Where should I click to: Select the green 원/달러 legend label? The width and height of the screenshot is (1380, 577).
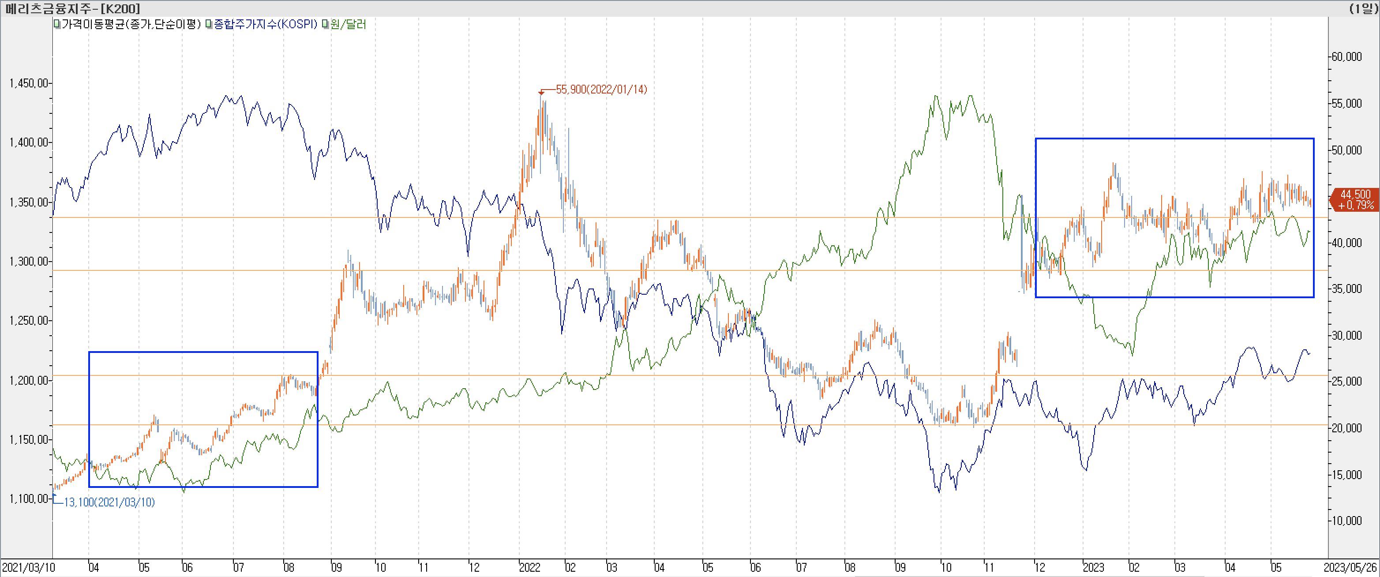[348, 24]
